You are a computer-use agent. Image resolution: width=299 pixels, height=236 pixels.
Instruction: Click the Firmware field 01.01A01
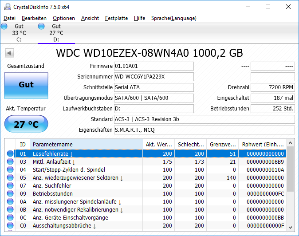153,66
